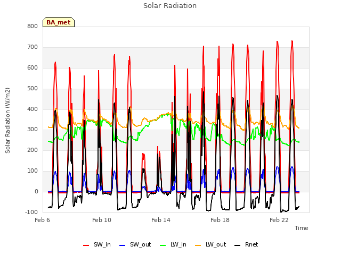Image resolution: width=341 pixels, height=255 pixels.
Task: Click the Time x-axis title
Action: 302,228
